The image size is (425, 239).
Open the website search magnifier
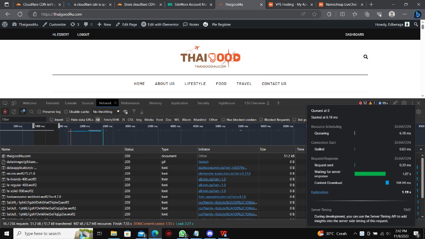(366, 57)
